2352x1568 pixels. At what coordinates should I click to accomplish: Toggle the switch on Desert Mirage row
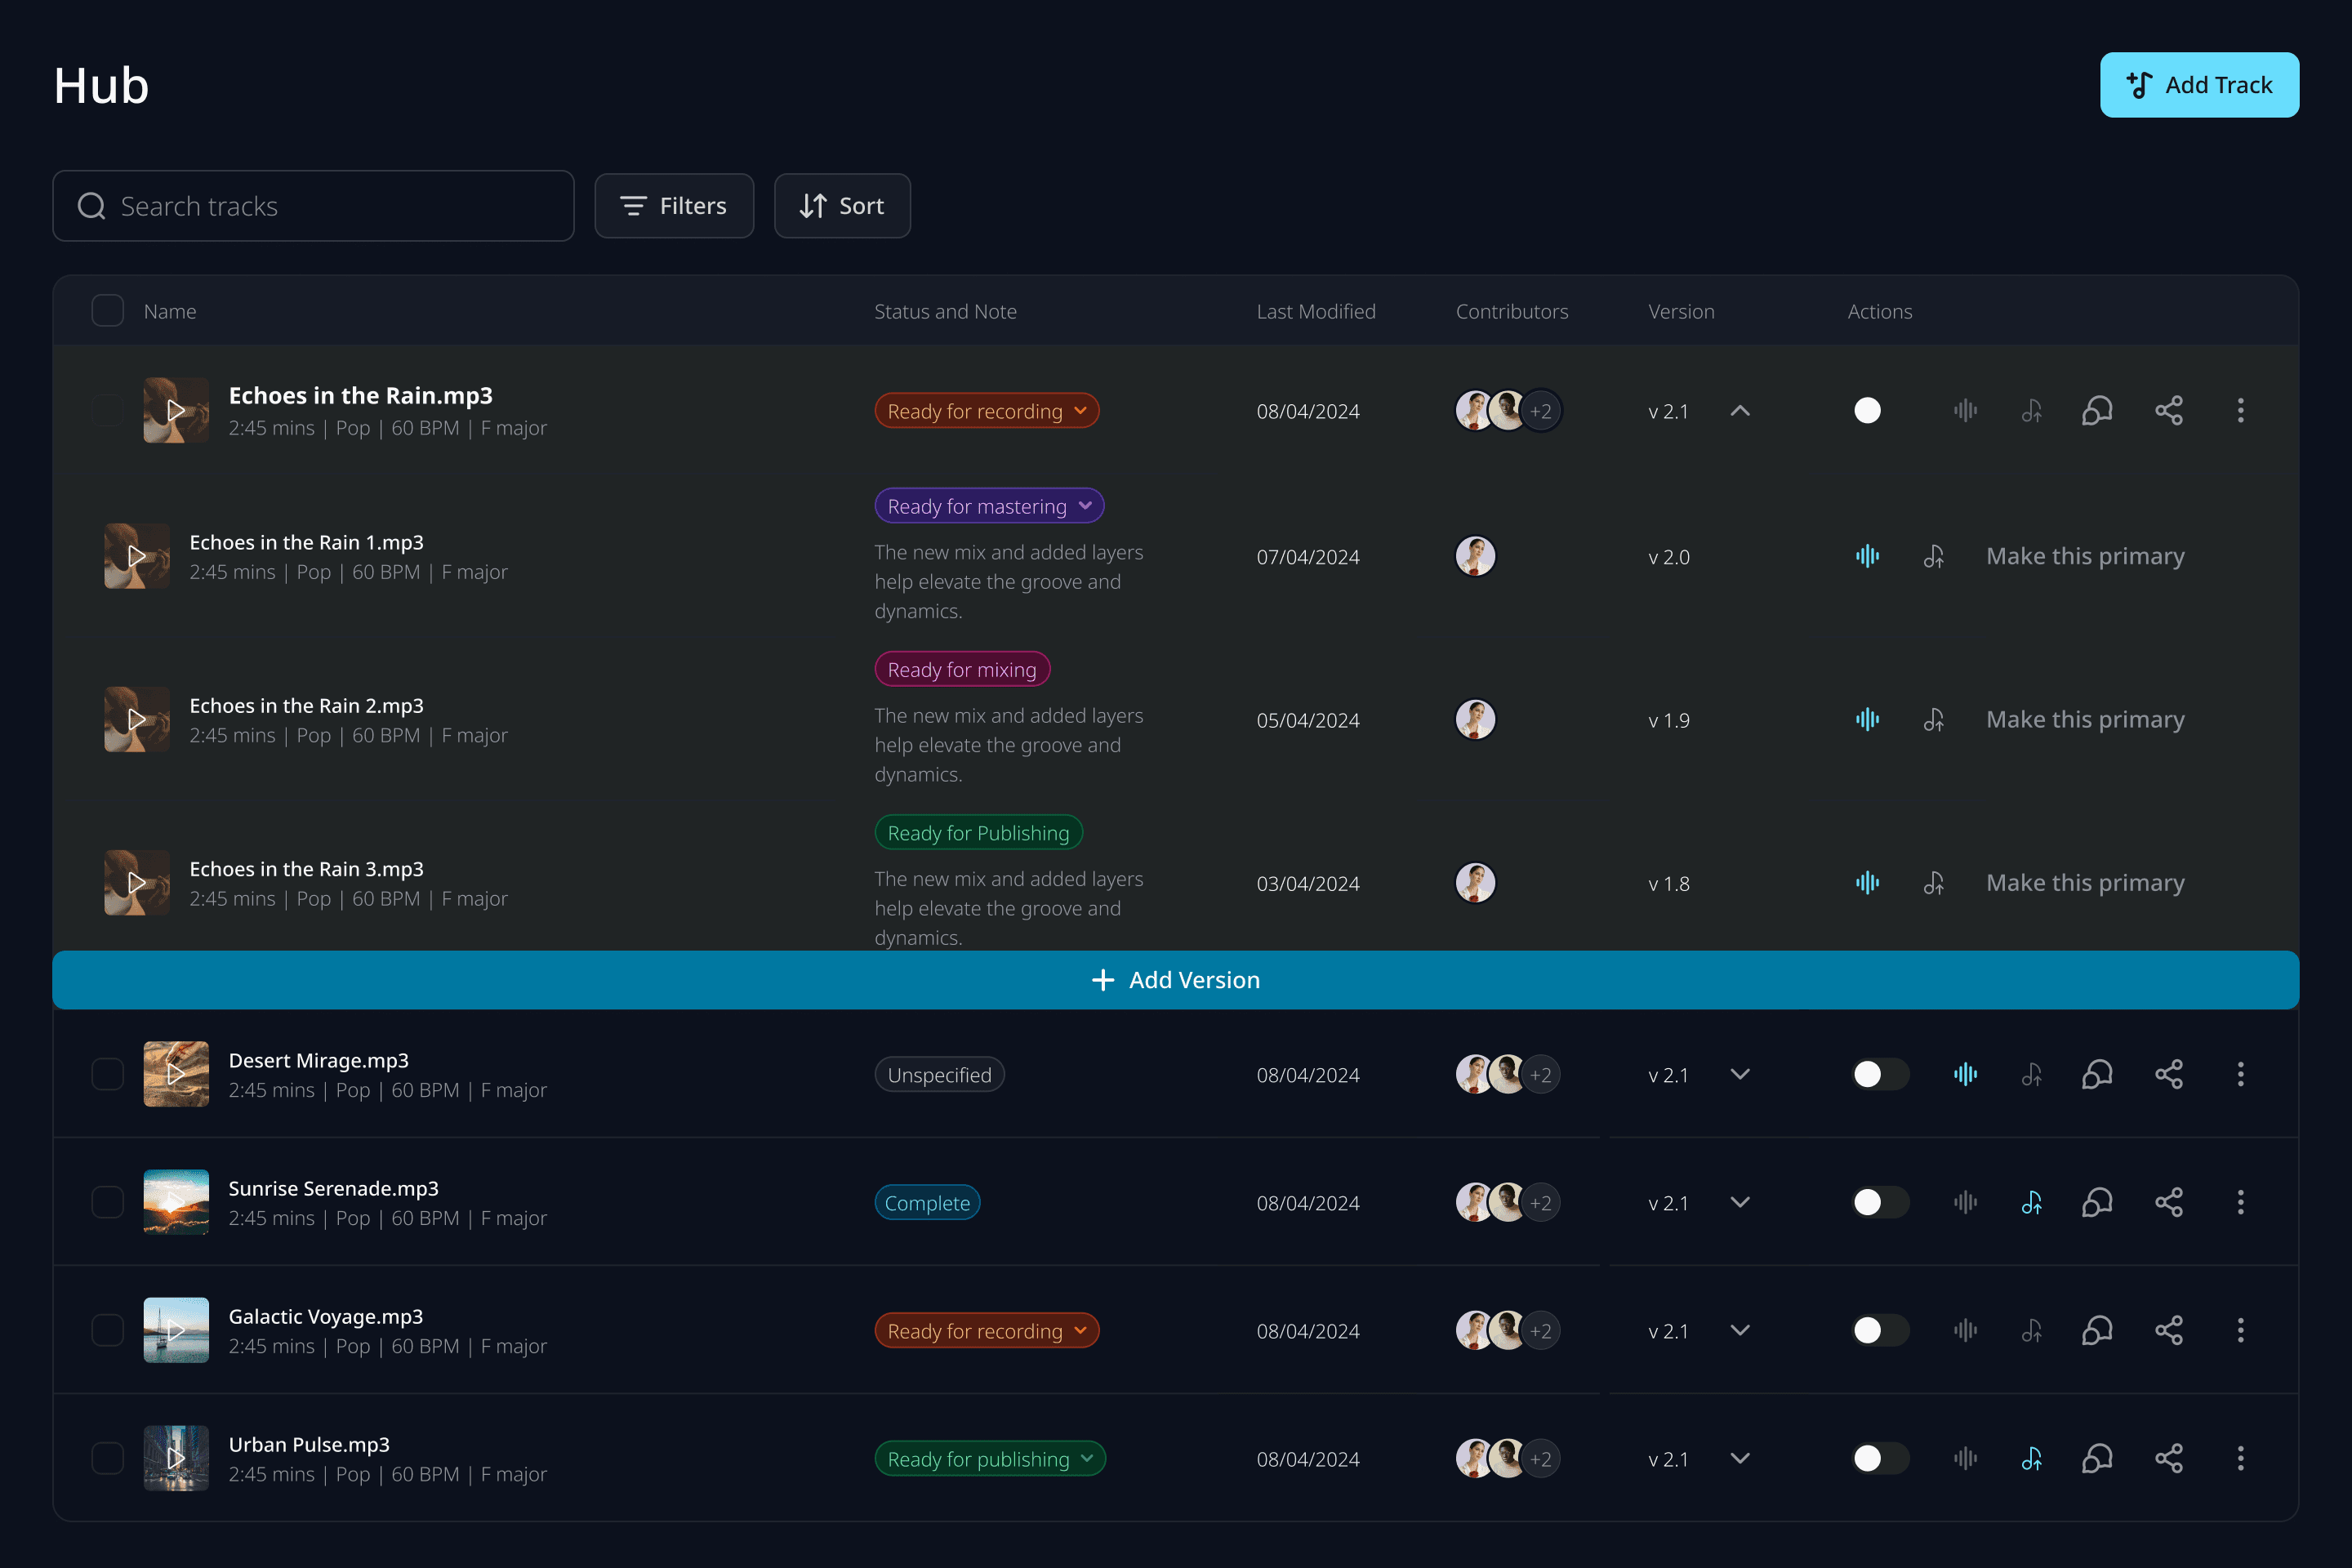pos(1879,1074)
